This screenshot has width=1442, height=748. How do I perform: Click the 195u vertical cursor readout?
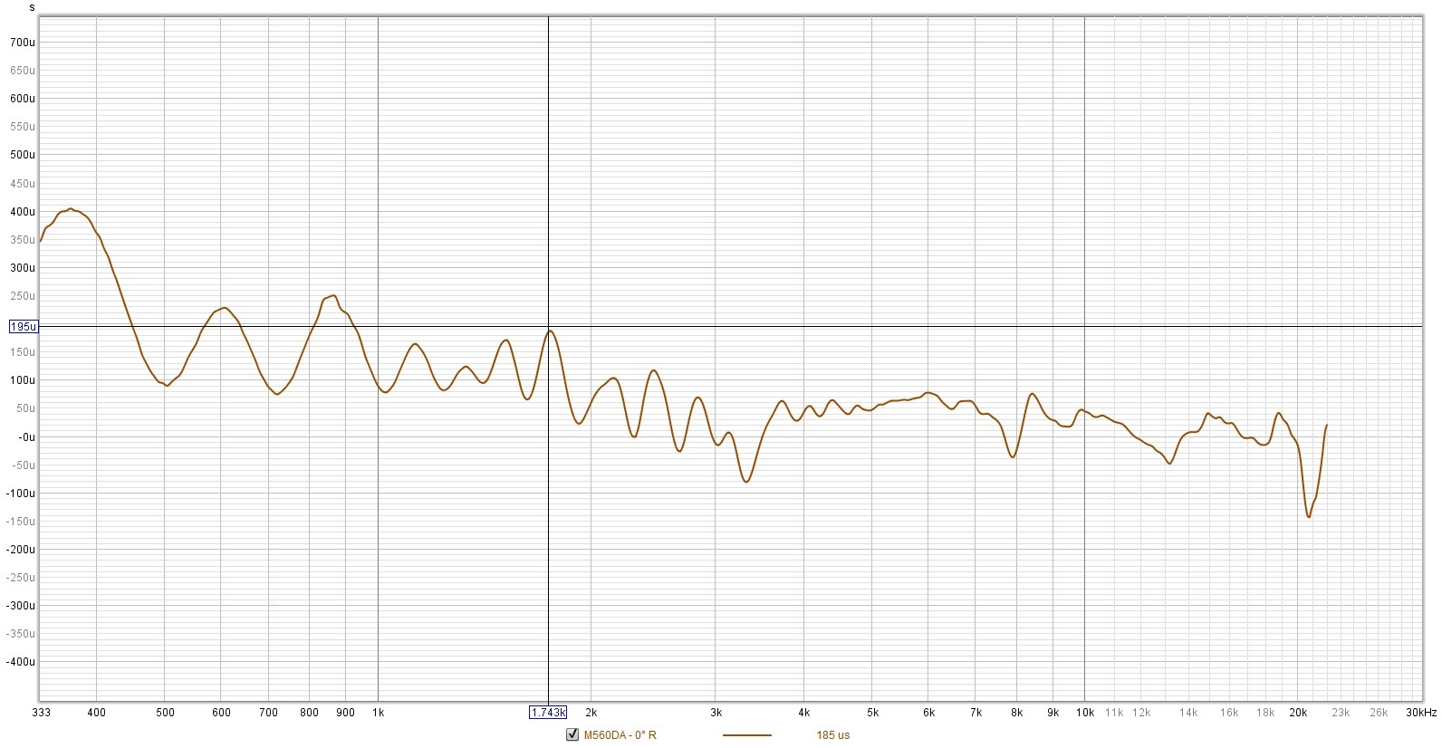pyautogui.click(x=24, y=326)
